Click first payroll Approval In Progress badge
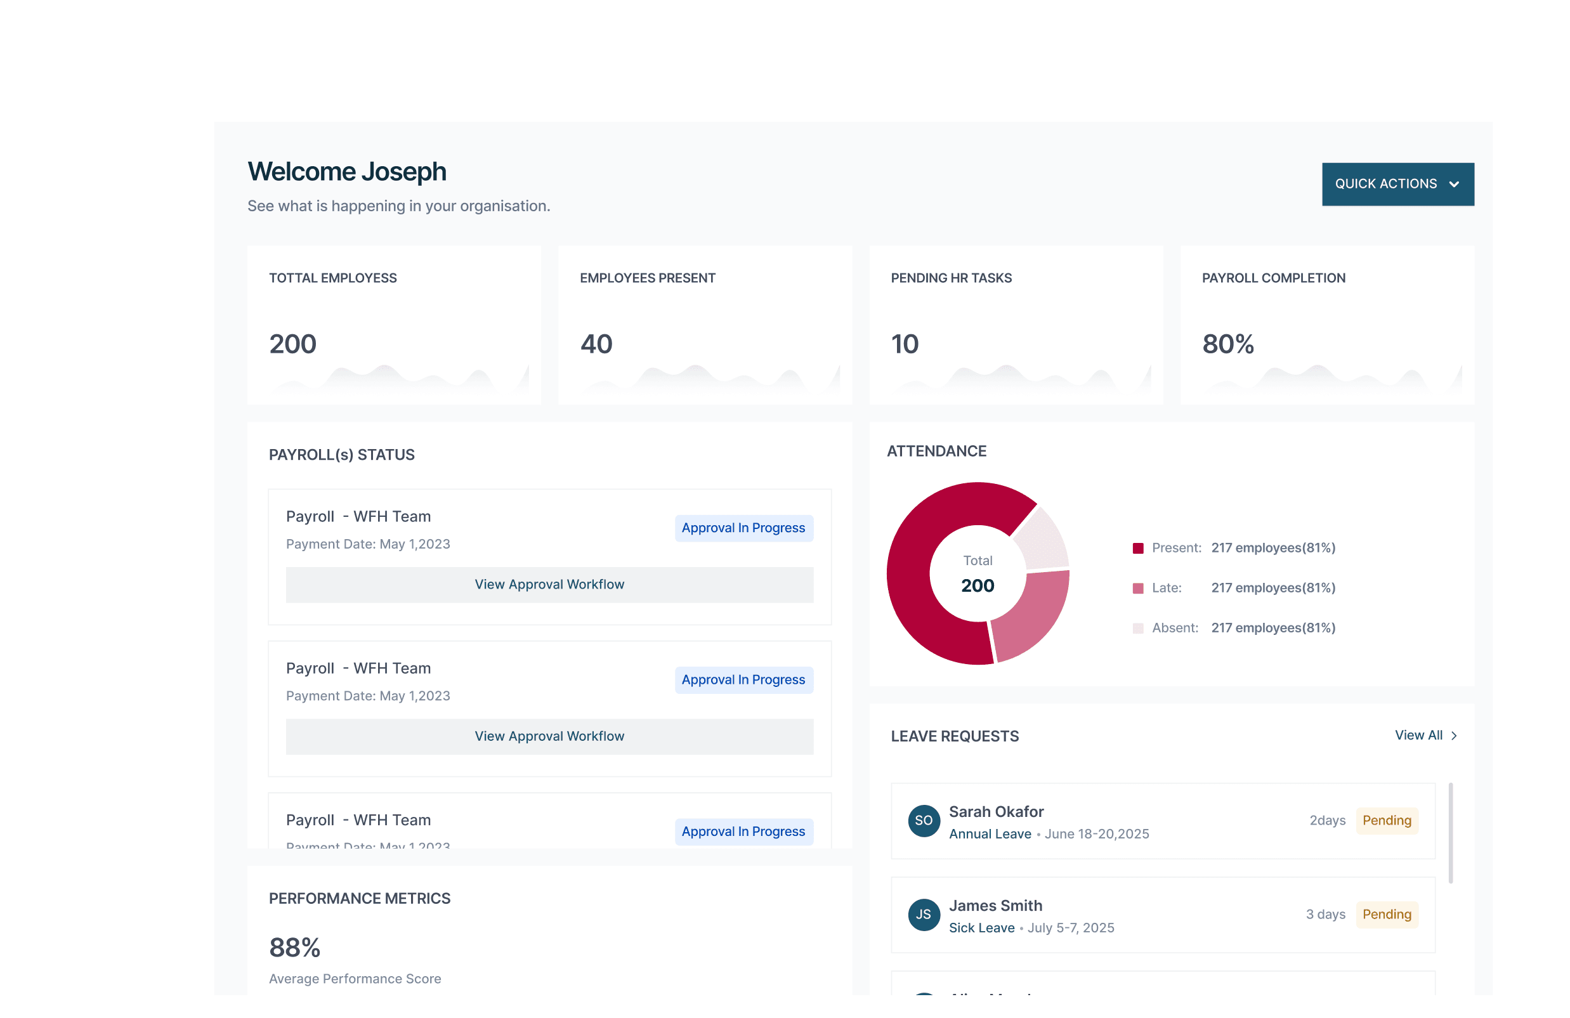 point(743,528)
